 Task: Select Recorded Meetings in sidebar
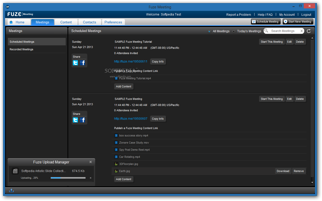point(37,49)
